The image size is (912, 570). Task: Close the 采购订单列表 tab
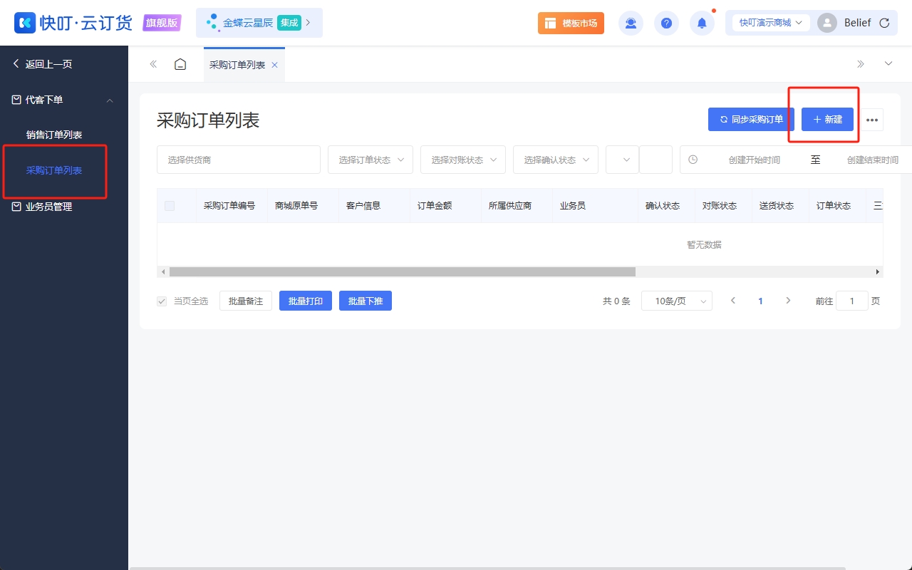274,65
